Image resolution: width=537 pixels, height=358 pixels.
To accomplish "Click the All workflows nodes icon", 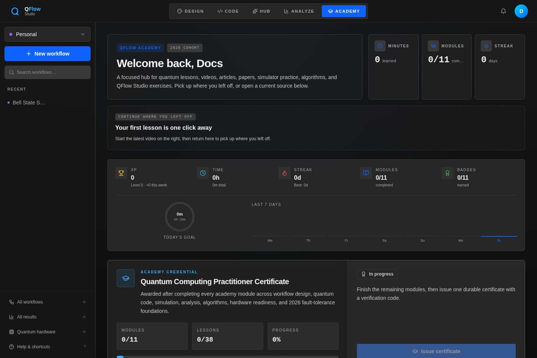I will 12,302.
